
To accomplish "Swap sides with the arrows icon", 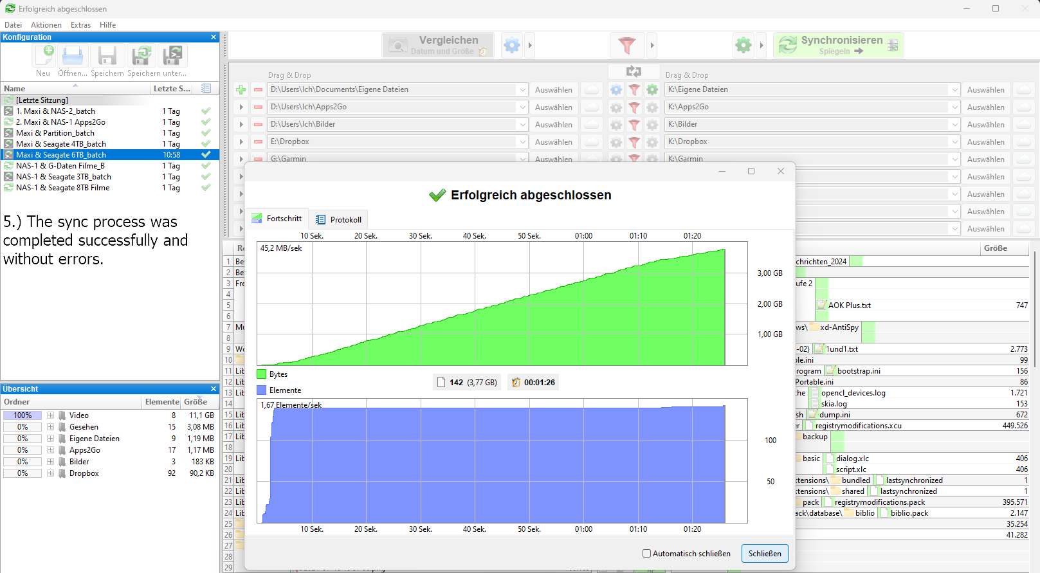I will pyautogui.click(x=634, y=71).
